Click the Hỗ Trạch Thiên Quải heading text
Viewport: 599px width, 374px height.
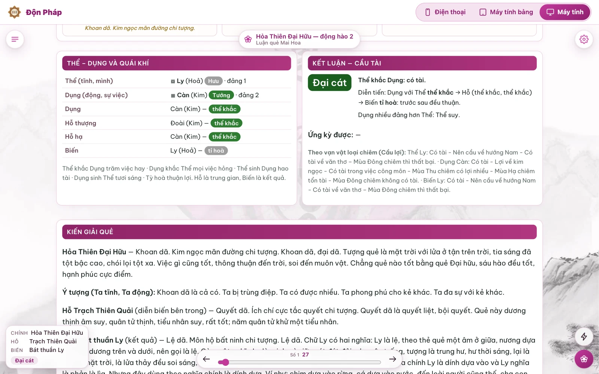click(98, 310)
